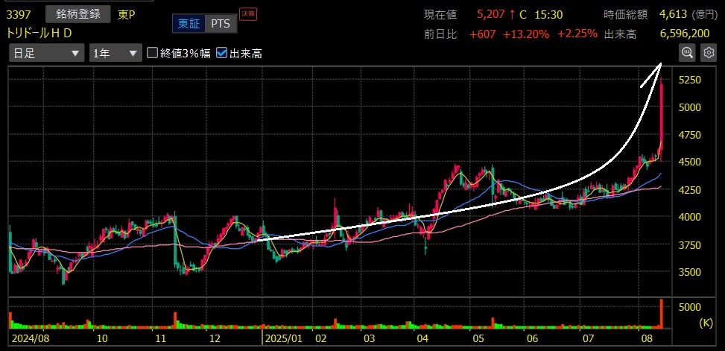Click the 銘柄登録 button

click(x=77, y=14)
